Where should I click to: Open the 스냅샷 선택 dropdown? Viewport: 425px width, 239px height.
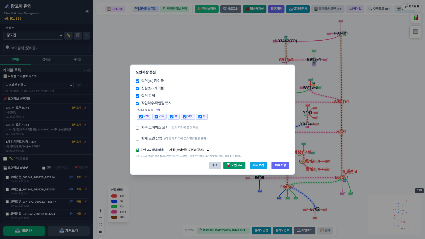coord(39,85)
